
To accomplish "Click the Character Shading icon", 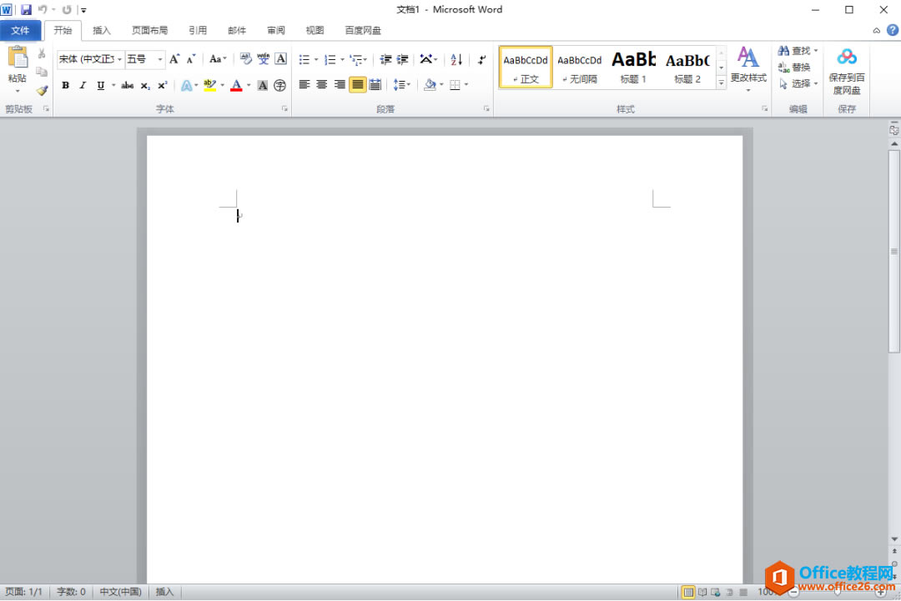I will click(x=263, y=86).
